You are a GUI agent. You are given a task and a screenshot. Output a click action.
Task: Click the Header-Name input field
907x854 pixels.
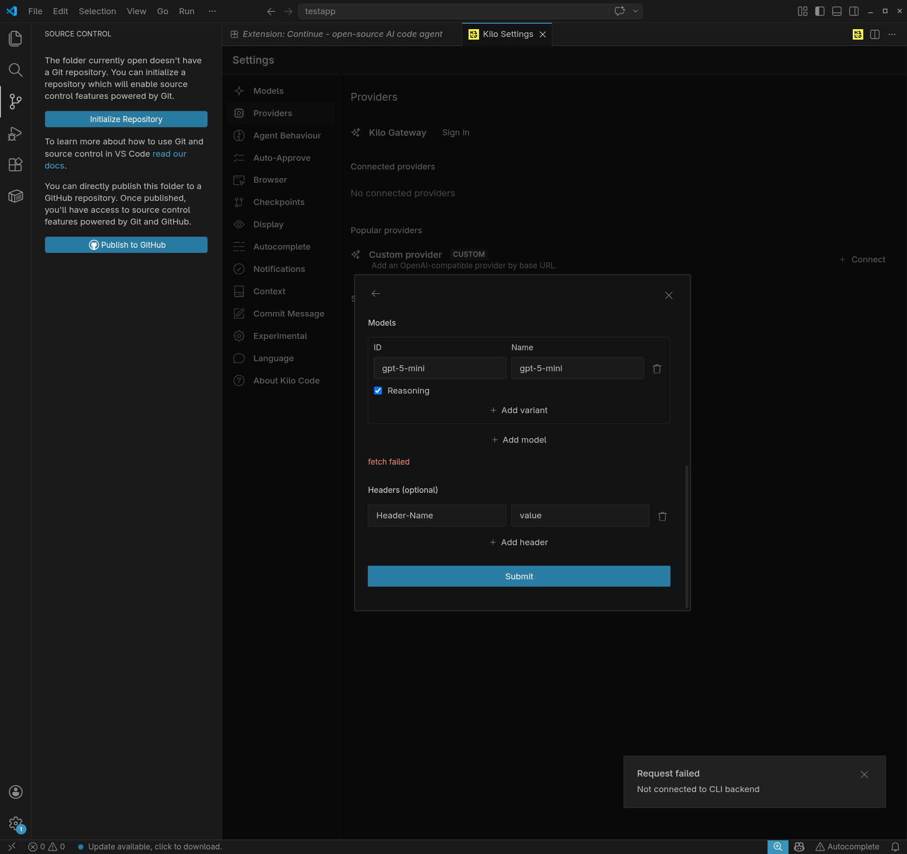tap(437, 516)
